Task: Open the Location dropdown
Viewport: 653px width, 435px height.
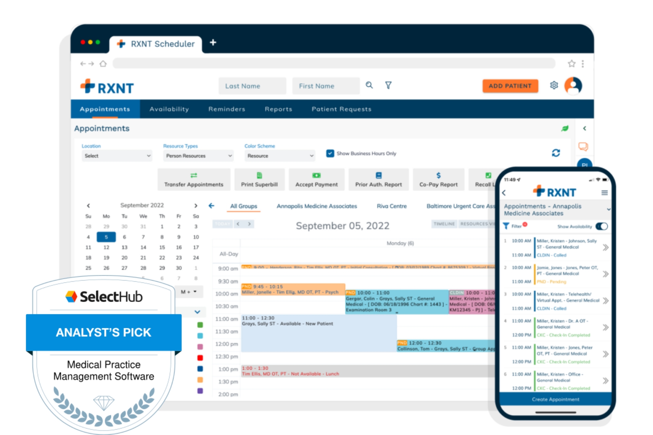Action: click(117, 156)
